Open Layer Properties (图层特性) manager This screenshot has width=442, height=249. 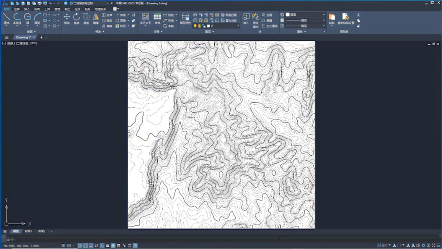click(x=185, y=19)
